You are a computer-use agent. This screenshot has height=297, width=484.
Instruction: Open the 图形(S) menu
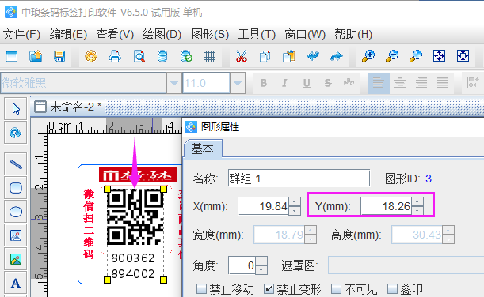(x=210, y=35)
